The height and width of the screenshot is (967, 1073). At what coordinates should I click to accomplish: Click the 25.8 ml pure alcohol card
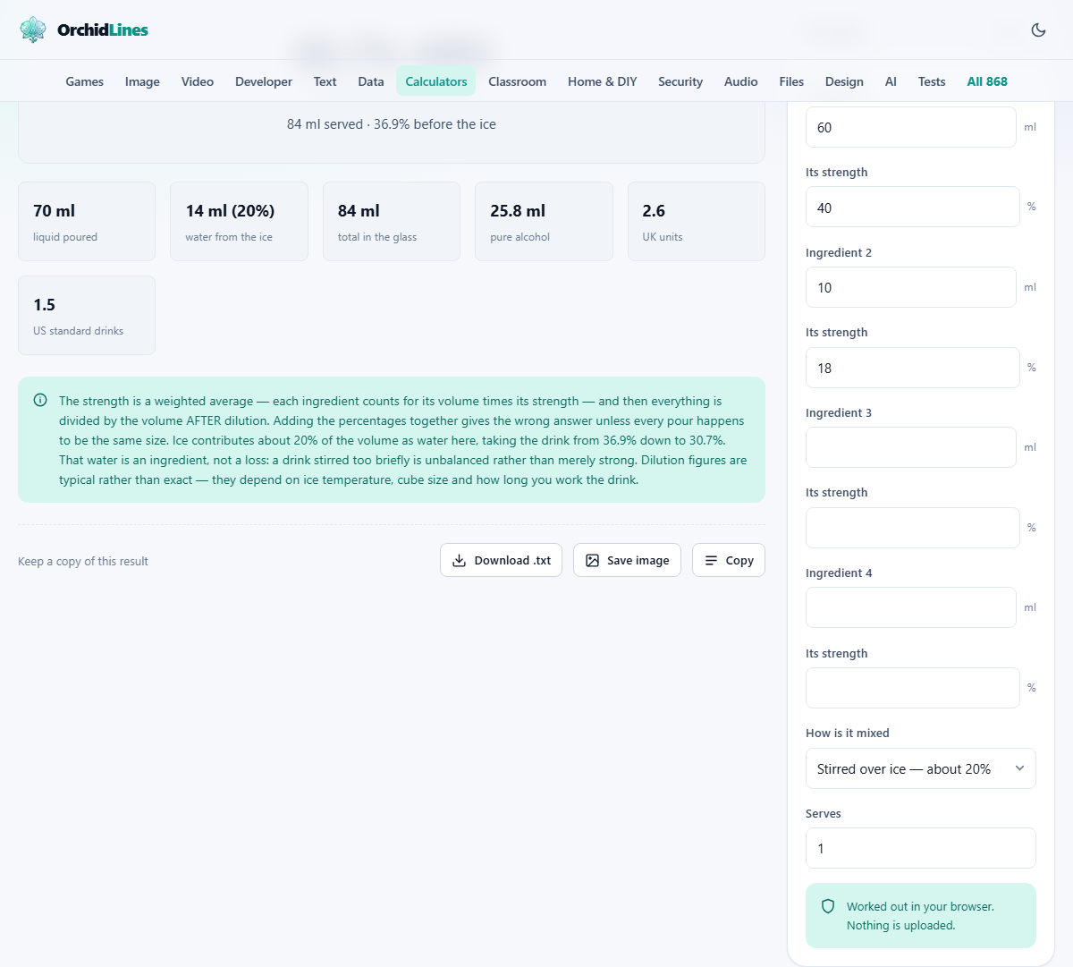point(544,222)
